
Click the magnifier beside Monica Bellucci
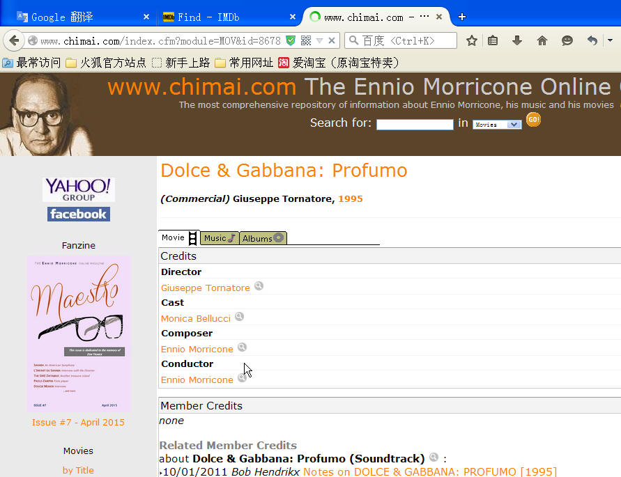click(x=239, y=316)
